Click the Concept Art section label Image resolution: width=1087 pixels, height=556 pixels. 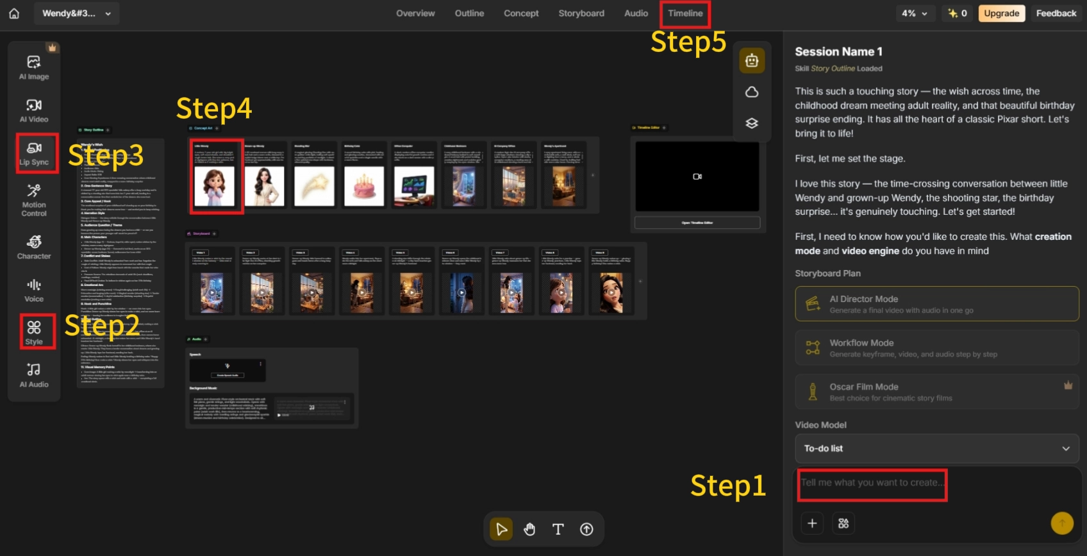(x=203, y=128)
